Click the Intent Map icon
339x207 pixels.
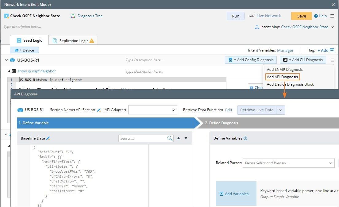[x=257, y=27]
